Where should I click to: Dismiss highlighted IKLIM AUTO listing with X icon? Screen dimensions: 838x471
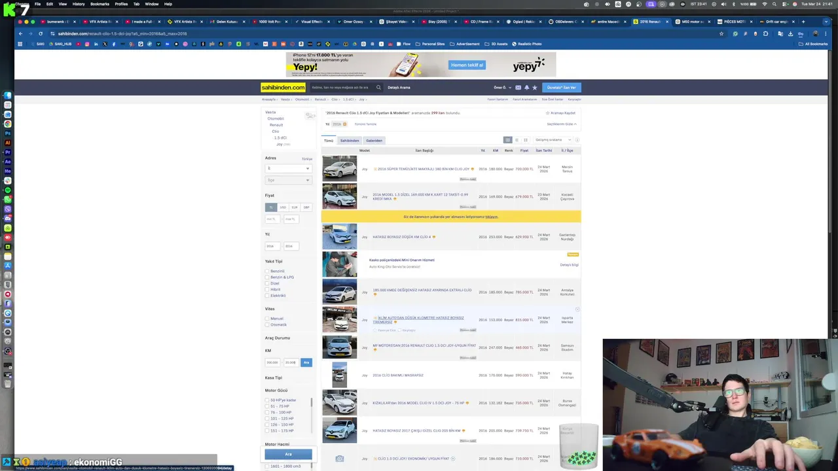(x=577, y=309)
